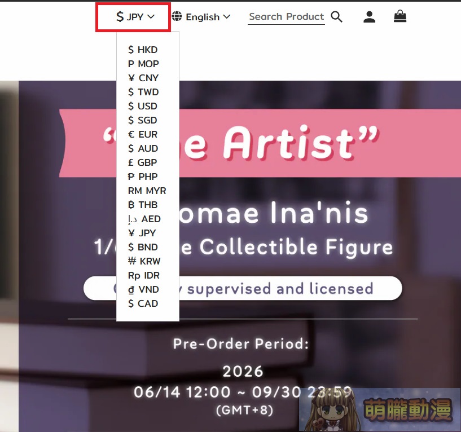This screenshot has width=461, height=432.
Task: Pick ¥ JPY in the currency list
Action: click(x=142, y=233)
